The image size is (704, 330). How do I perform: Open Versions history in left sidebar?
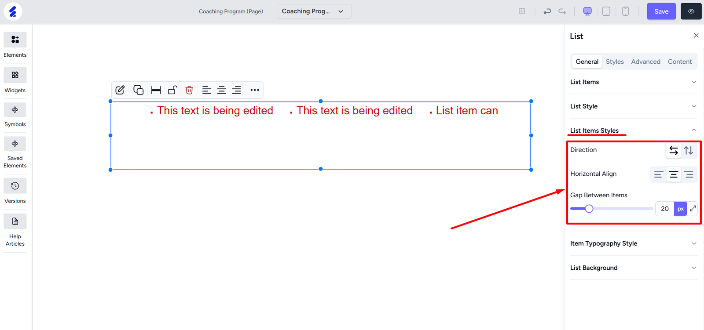click(15, 186)
